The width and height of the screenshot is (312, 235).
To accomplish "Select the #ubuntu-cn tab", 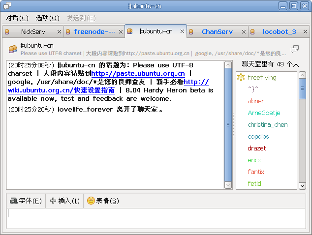I will [156, 31].
